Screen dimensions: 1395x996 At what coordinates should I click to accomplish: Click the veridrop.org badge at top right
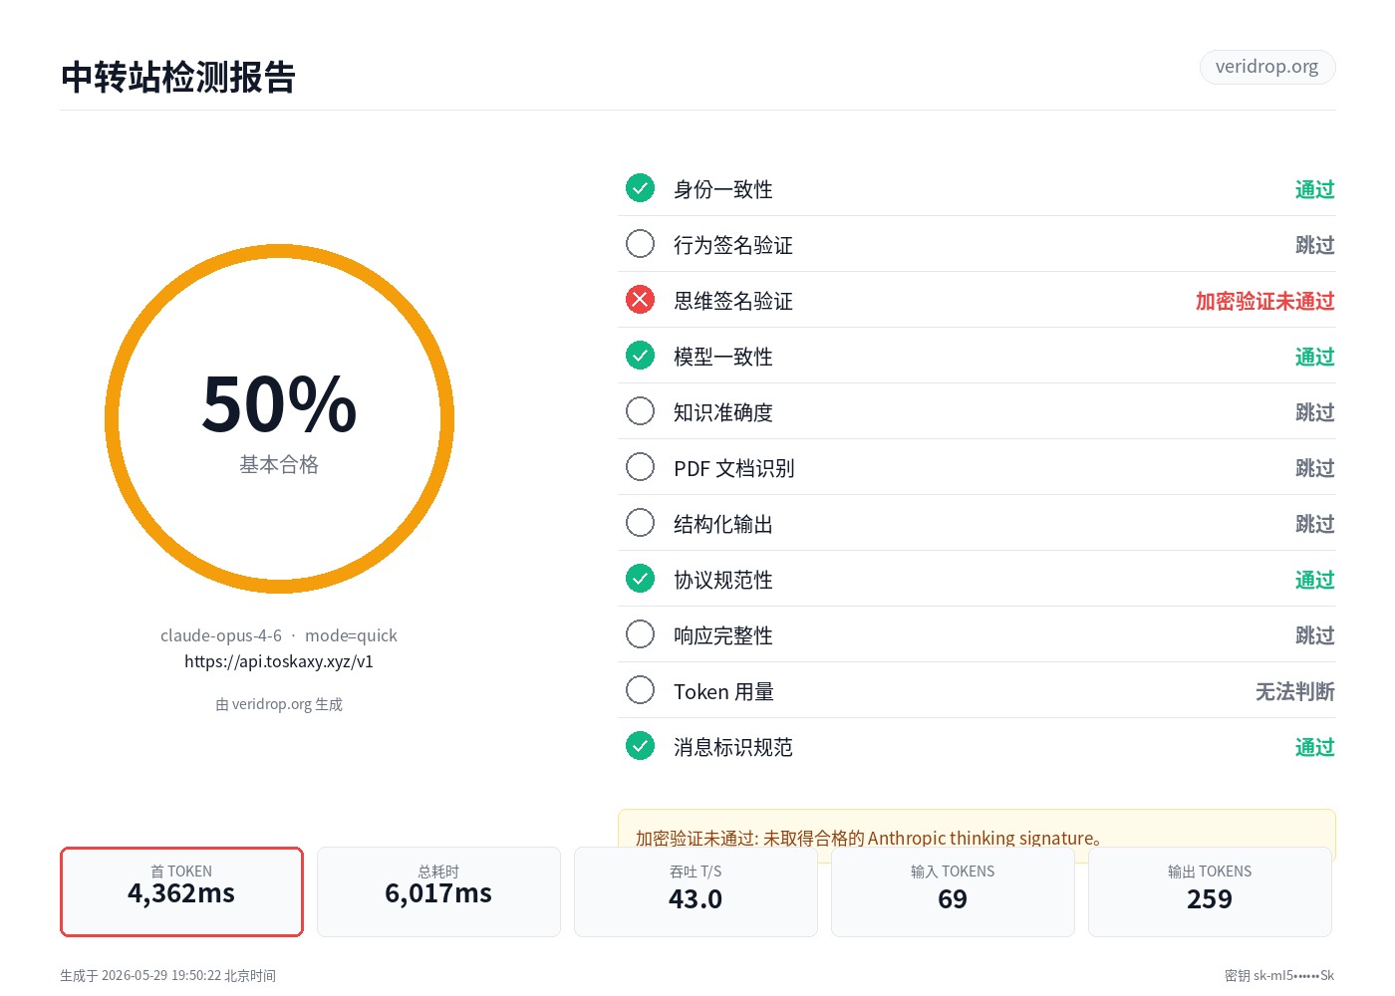click(x=1266, y=67)
